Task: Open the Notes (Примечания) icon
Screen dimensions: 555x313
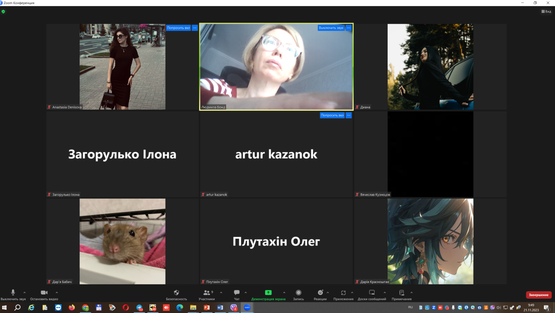Action: (401, 293)
